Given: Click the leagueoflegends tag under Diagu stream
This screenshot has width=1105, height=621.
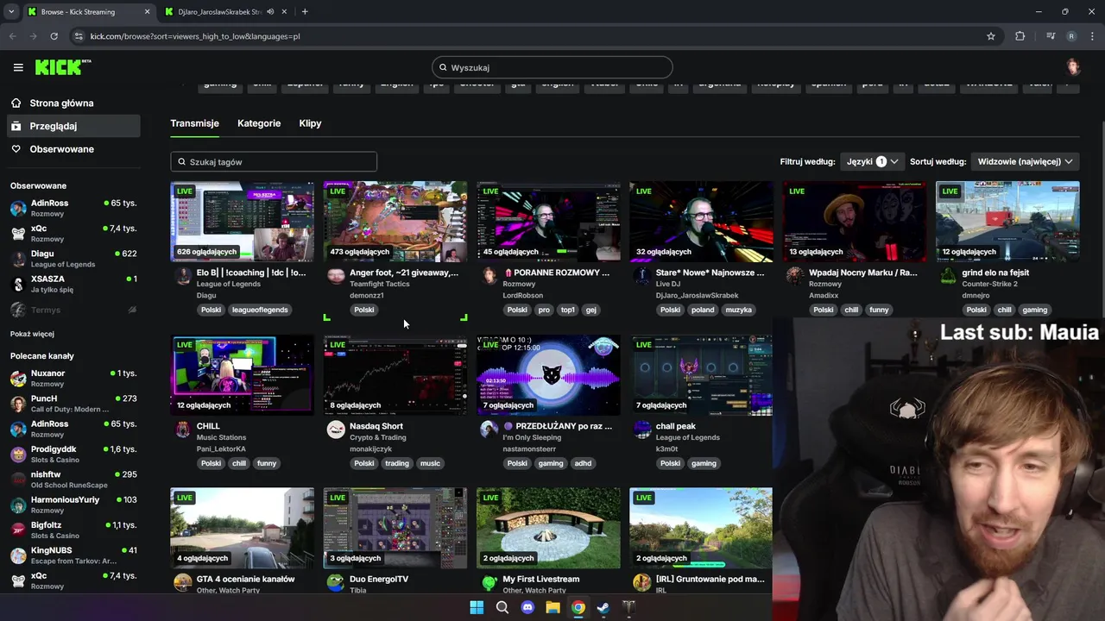Looking at the screenshot, I should coord(260,310).
